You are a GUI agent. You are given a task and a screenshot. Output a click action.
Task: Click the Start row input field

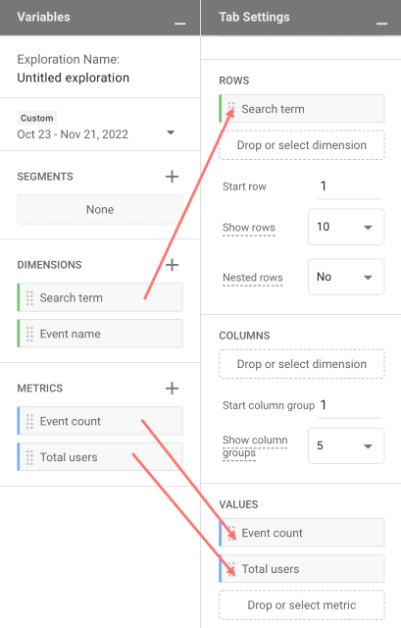click(x=349, y=186)
